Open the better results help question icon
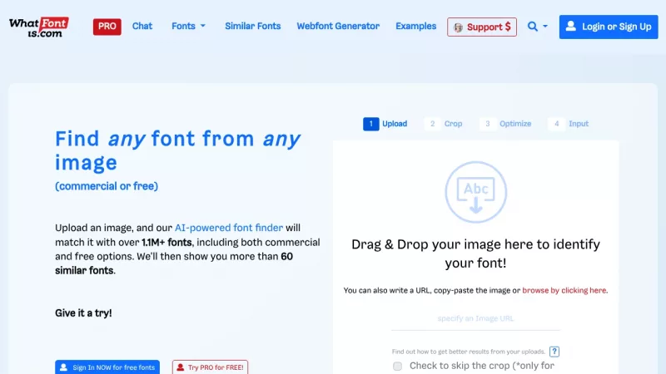The width and height of the screenshot is (666, 374). 554,352
